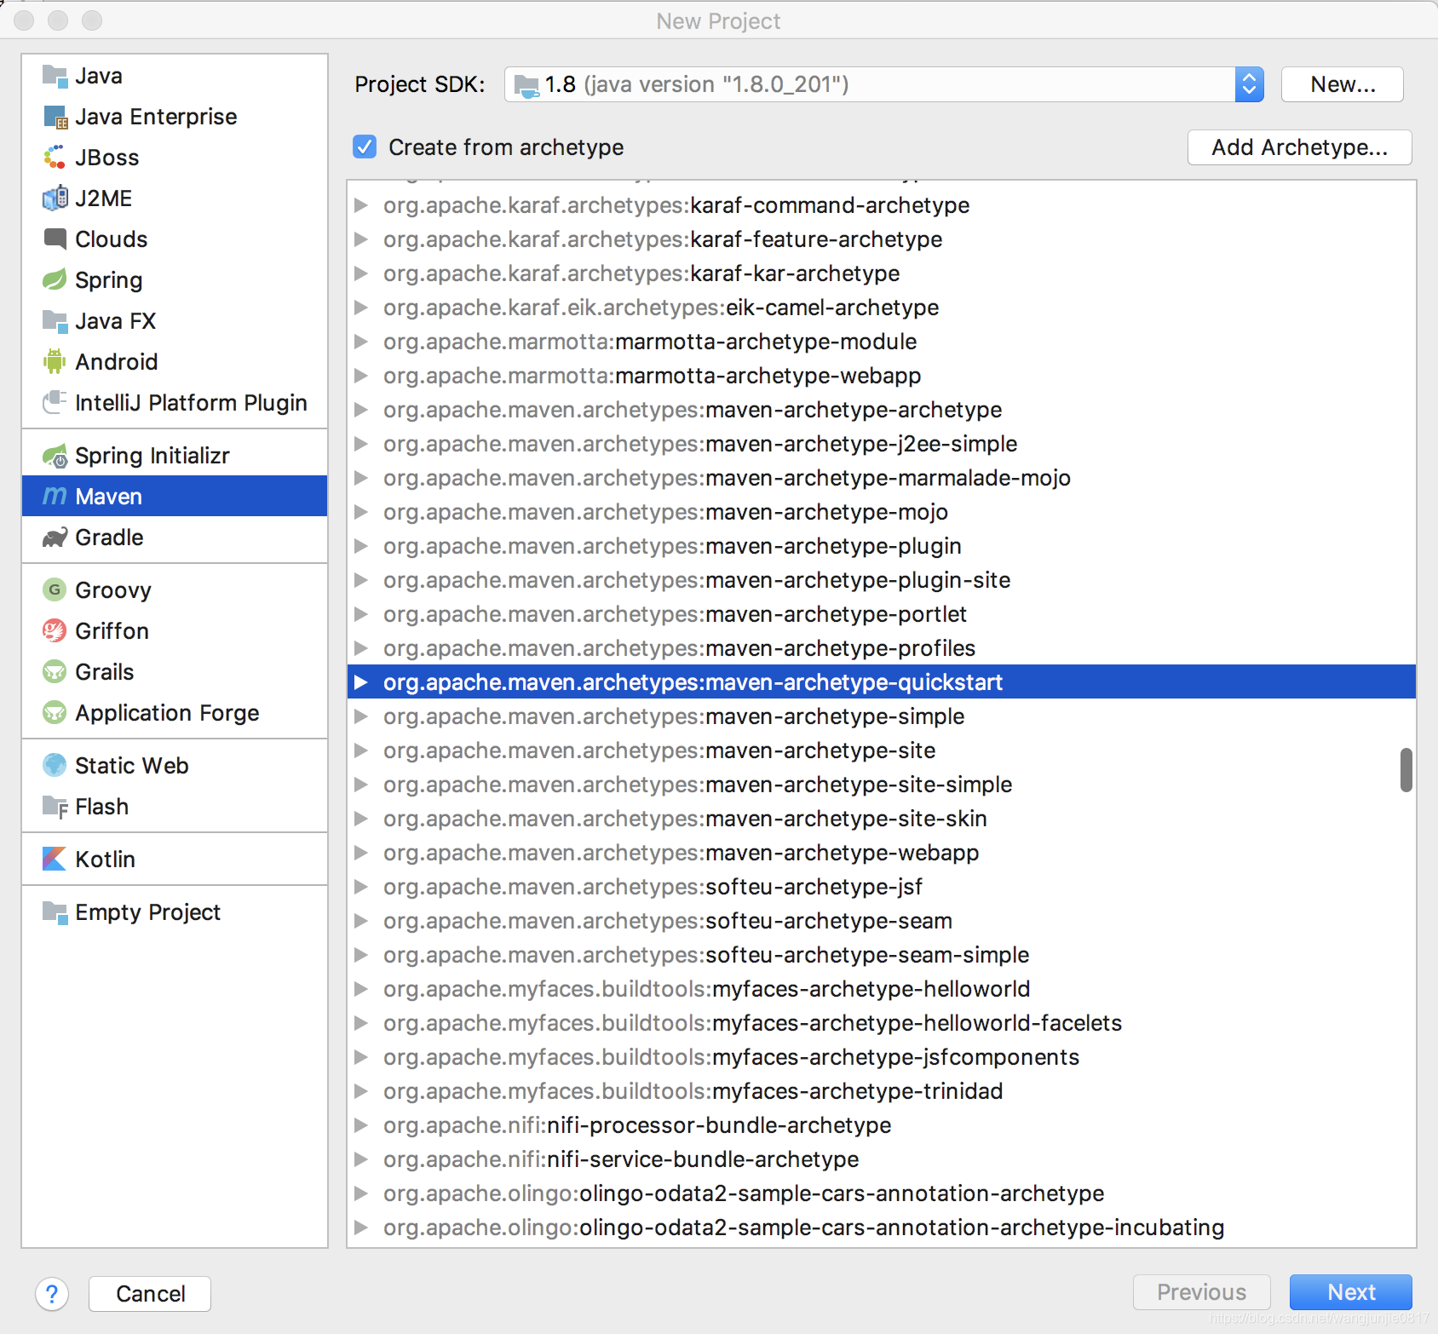Click the Add Archetype... button
Image resolution: width=1438 pixels, height=1334 pixels.
point(1299,147)
